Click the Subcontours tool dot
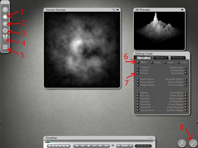Viewport: 198px width, 148px height. (138, 110)
